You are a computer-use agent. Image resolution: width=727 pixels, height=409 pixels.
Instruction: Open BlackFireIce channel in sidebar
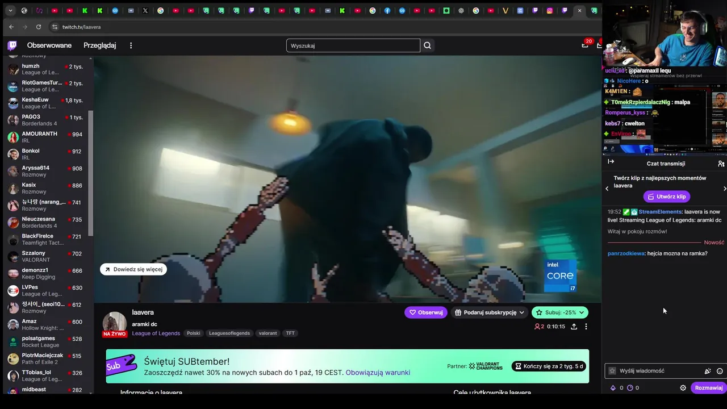click(45, 240)
